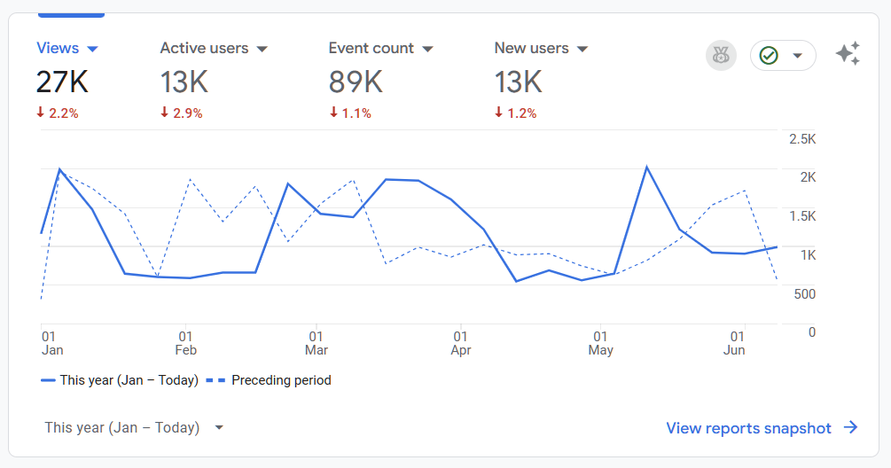Click the green checkmark data quality icon
This screenshot has height=468, width=891.
coord(769,56)
